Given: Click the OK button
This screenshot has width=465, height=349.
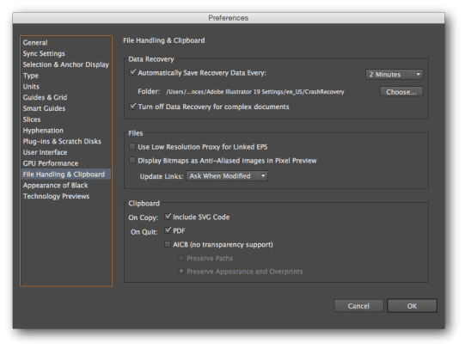Looking at the screenshot, I should tap(412, 306).
